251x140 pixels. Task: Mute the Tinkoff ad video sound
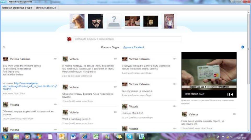coord(232,94)
